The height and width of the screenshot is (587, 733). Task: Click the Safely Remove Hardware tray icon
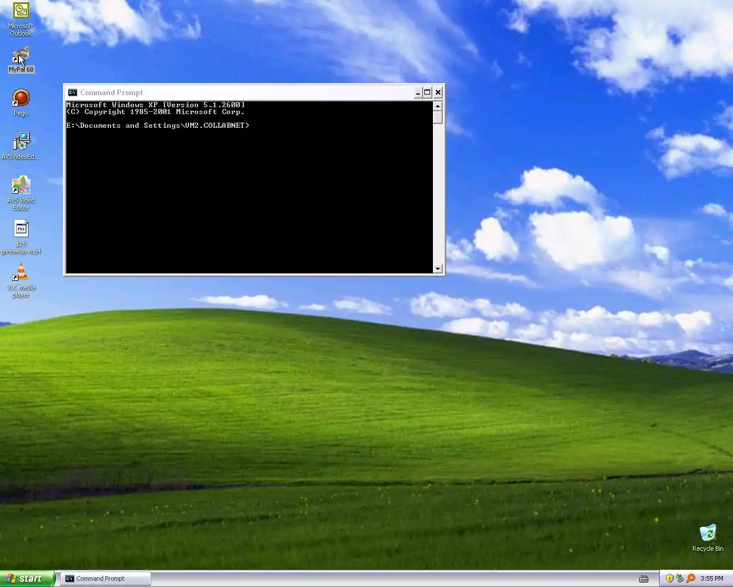coord(680,578)
